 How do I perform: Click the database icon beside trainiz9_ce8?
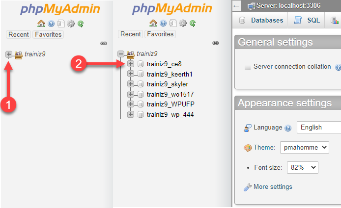point(141,64)
